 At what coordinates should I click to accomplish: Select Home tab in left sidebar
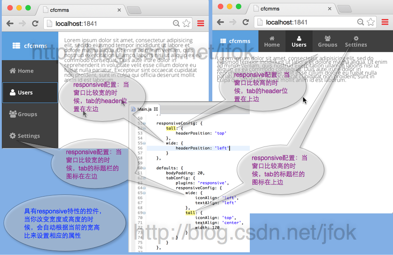click(x=30, y=71)
